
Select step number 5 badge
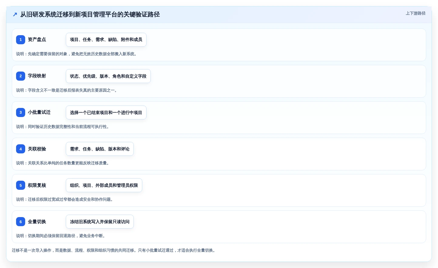(21, 185)
